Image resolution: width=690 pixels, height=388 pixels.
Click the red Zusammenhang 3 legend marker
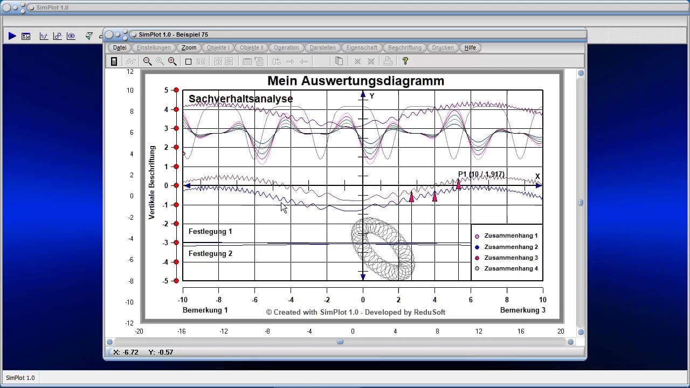point(477,258)
